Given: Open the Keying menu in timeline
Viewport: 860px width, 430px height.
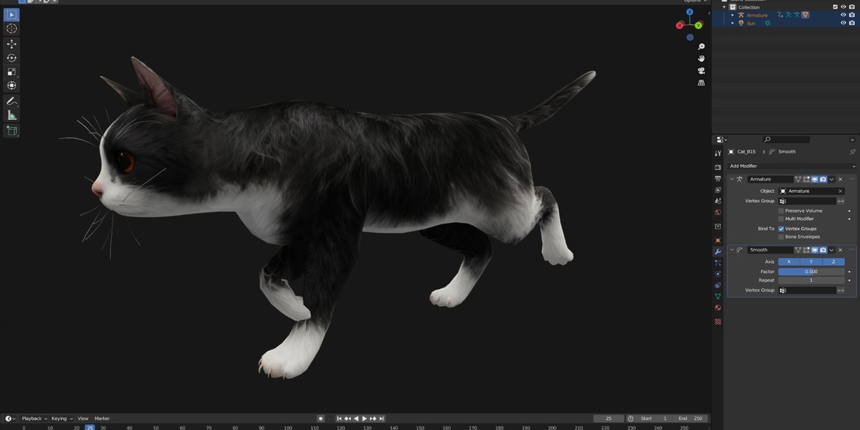Looking at the screenshot, I should tap(60, 419).
